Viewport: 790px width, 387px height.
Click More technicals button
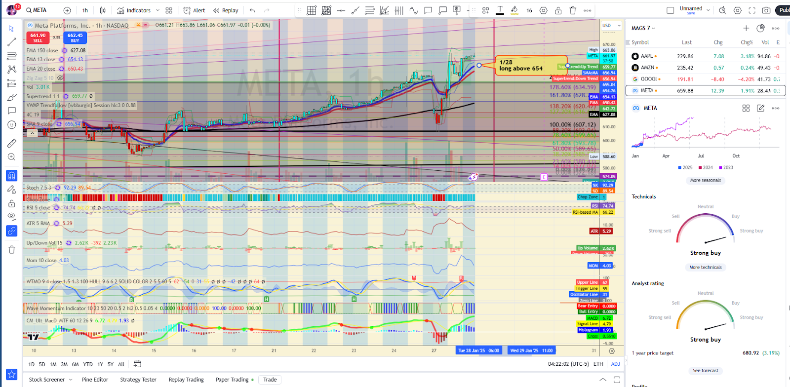pos(705,267)
